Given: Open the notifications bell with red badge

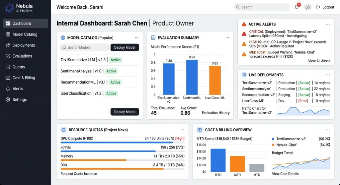Looking at the screenshot, I should [x=297, y=7].
